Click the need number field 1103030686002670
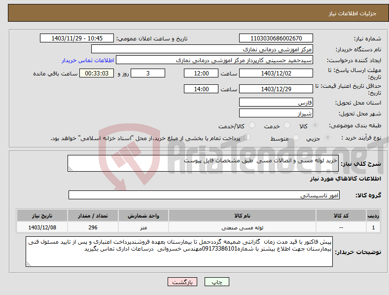Viewport: 389px width, 295px height. [276, 38]
